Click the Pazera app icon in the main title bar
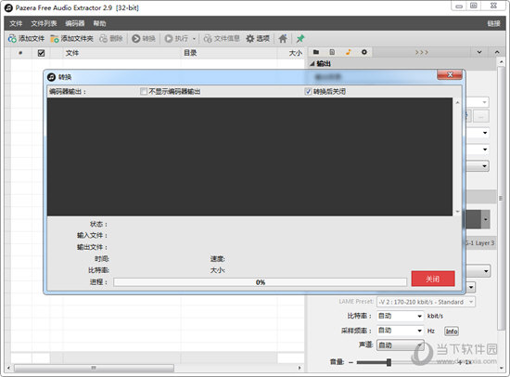Viewport: 510px width, 377px height. [x=8, y=7]
